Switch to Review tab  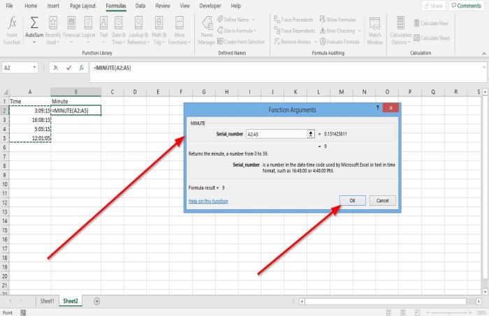point(163,6)
